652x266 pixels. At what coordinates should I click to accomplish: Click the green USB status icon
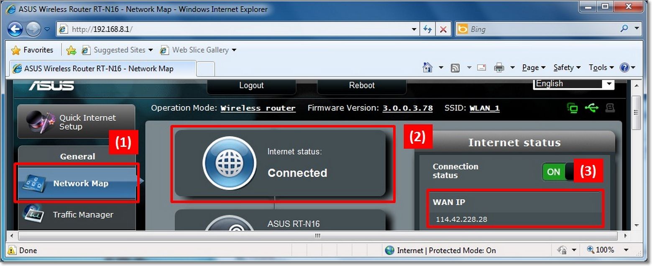coord(592,108)
